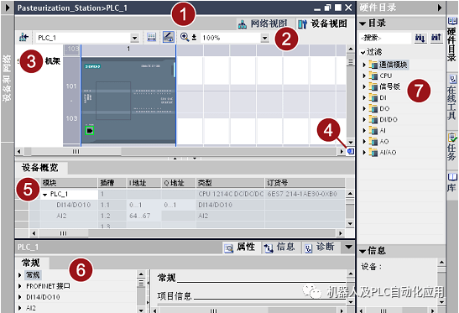Screen dimensions: 459x313
Task: Expand the 常规 tree node in properties
Action: 20,275
